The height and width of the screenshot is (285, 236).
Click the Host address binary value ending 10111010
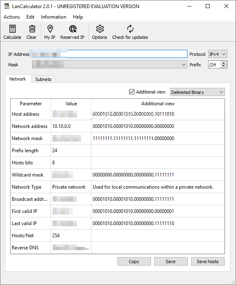pyautogui.click(x=134, y=114)
